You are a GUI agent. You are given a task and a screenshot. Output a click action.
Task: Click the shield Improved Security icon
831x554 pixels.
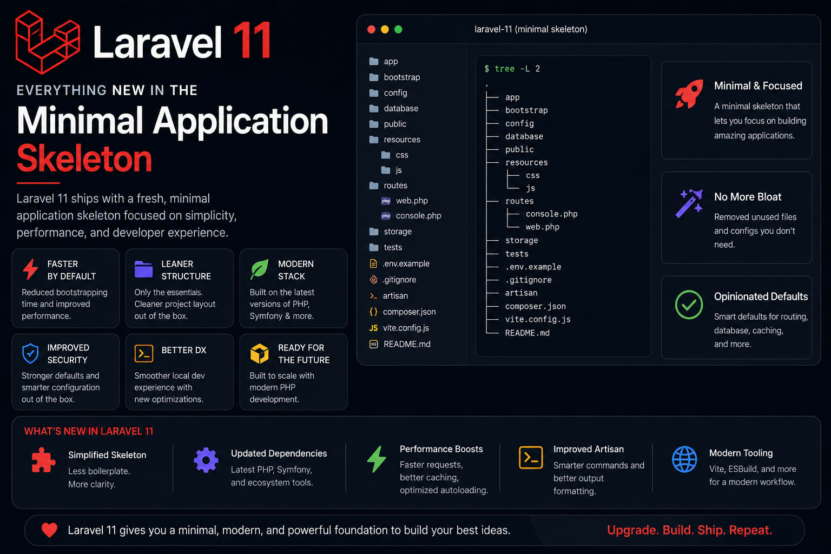pos(30,353)
